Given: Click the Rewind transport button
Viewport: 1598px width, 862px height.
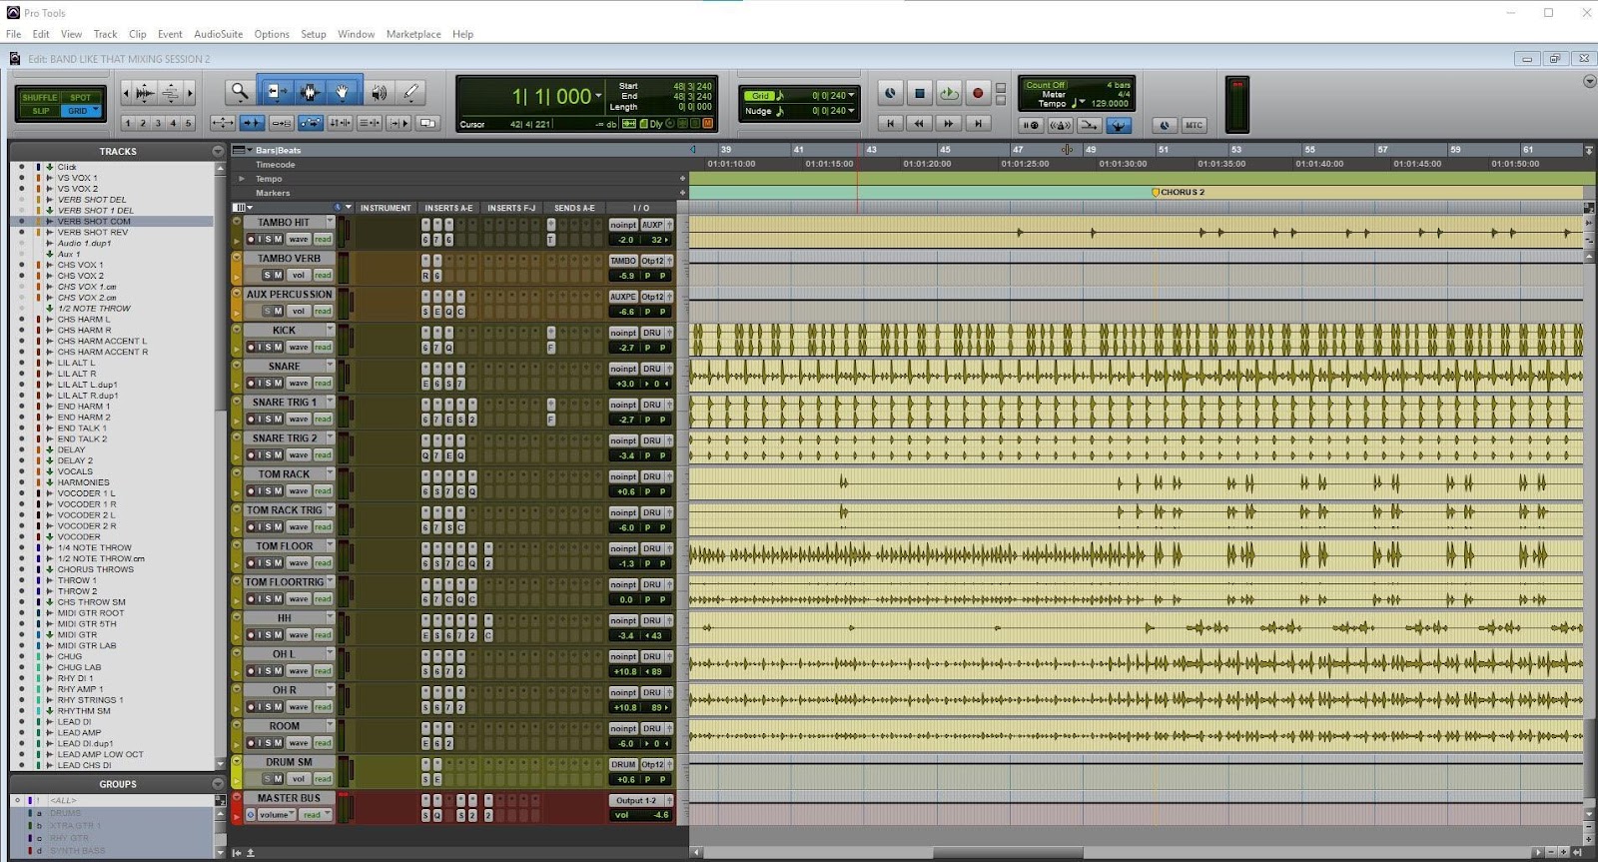Looking at the screenshot, I should coord(919,124).
